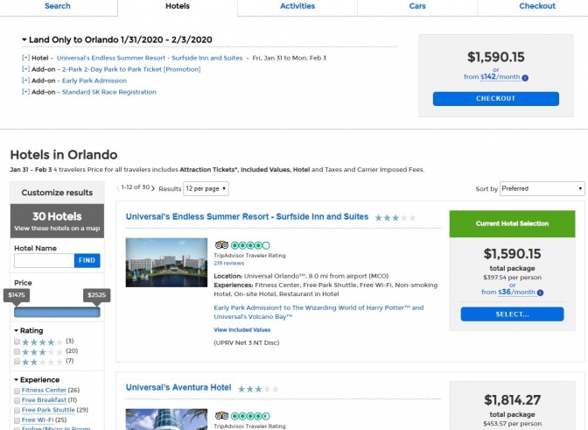Expand the 2-Park 2-Day ticket add-on
588x430 pixels.
click(25, 69)
